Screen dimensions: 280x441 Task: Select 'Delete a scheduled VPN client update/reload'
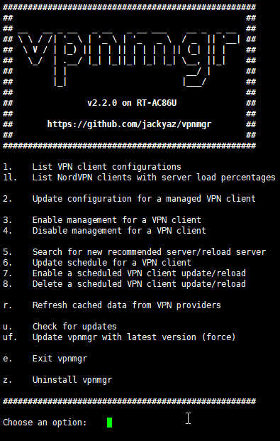[x=139, y=284]
